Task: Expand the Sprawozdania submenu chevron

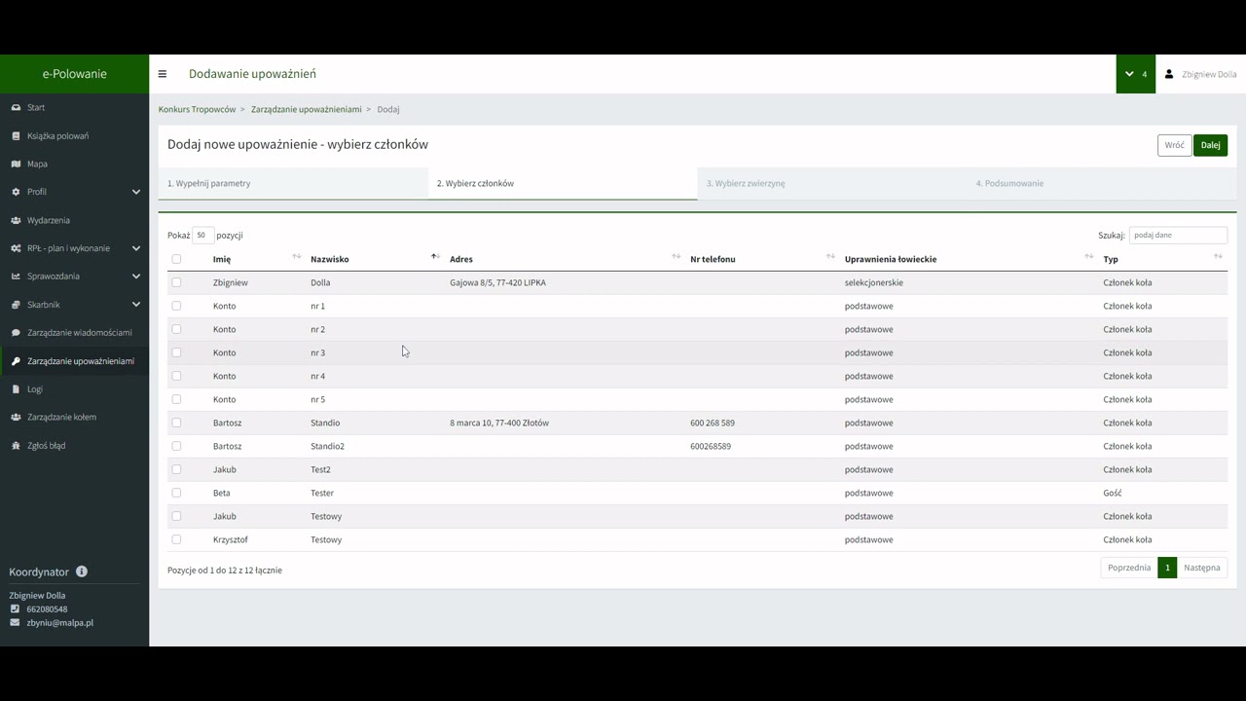Action: (x=136, y=277)
